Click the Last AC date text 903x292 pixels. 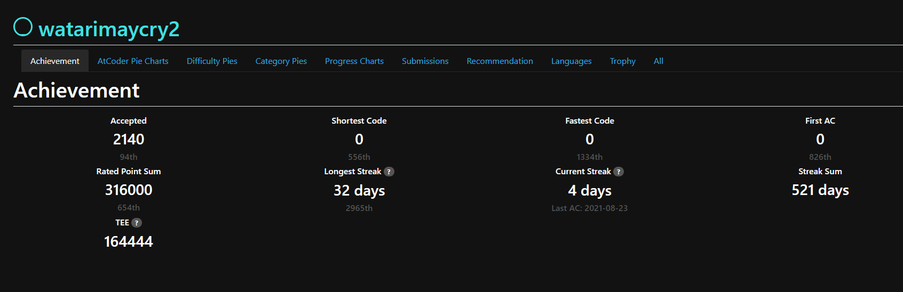click(x=590, y=208)
